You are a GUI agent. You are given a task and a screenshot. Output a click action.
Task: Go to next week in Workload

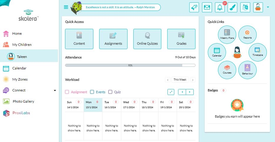193,80
